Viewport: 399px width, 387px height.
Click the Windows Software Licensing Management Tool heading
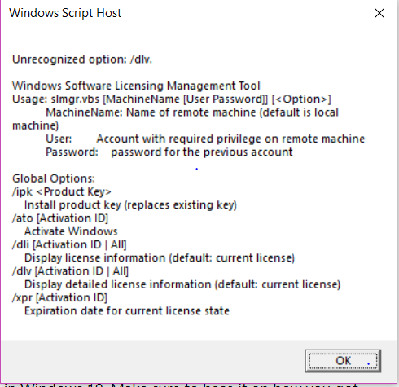pos(136,86)
